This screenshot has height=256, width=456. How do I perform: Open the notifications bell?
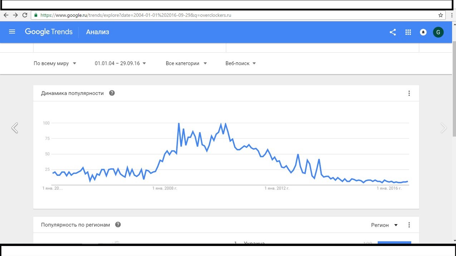pyautogui.click(x=423, y=32)
